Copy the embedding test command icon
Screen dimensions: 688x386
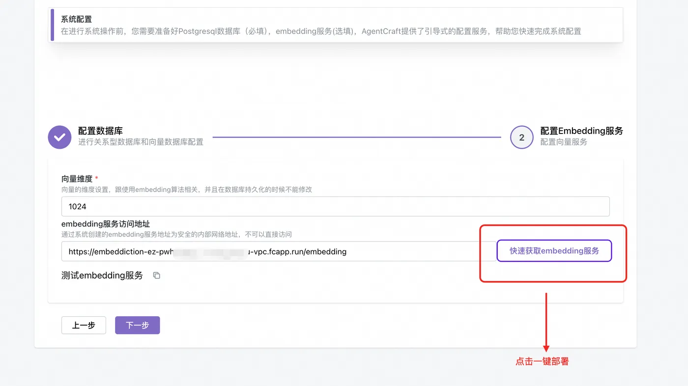click(x=157, y=276)
